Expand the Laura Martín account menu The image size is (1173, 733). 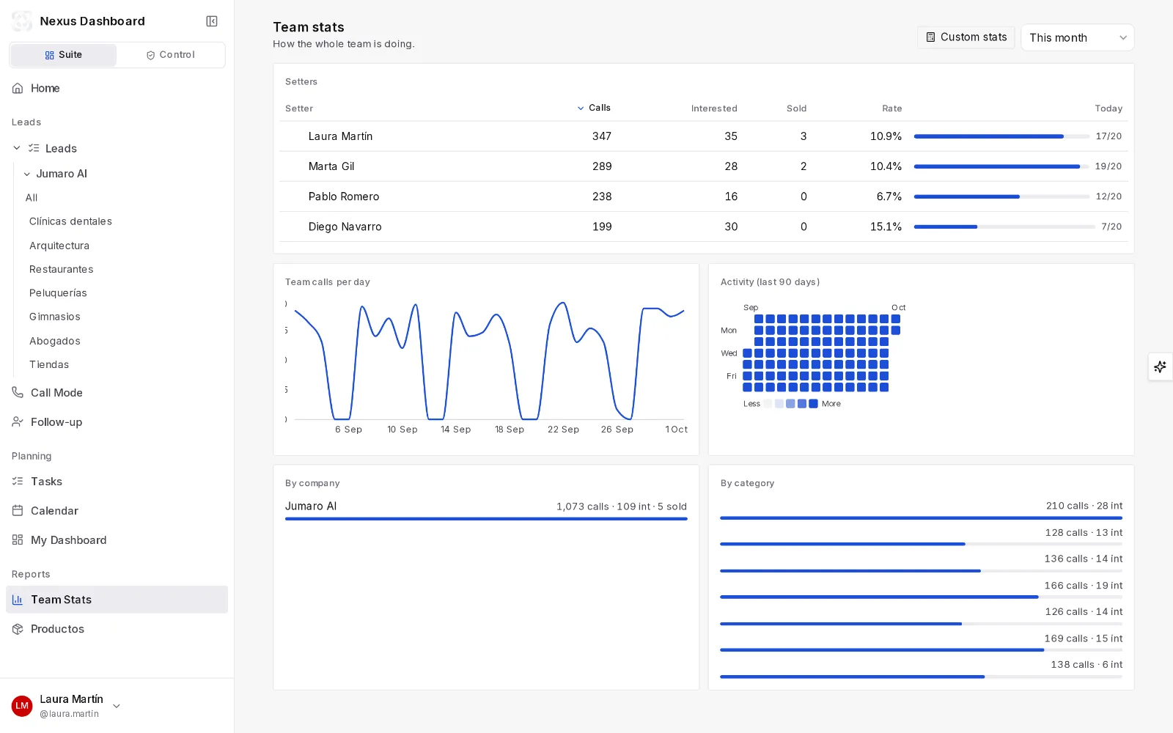117,706
